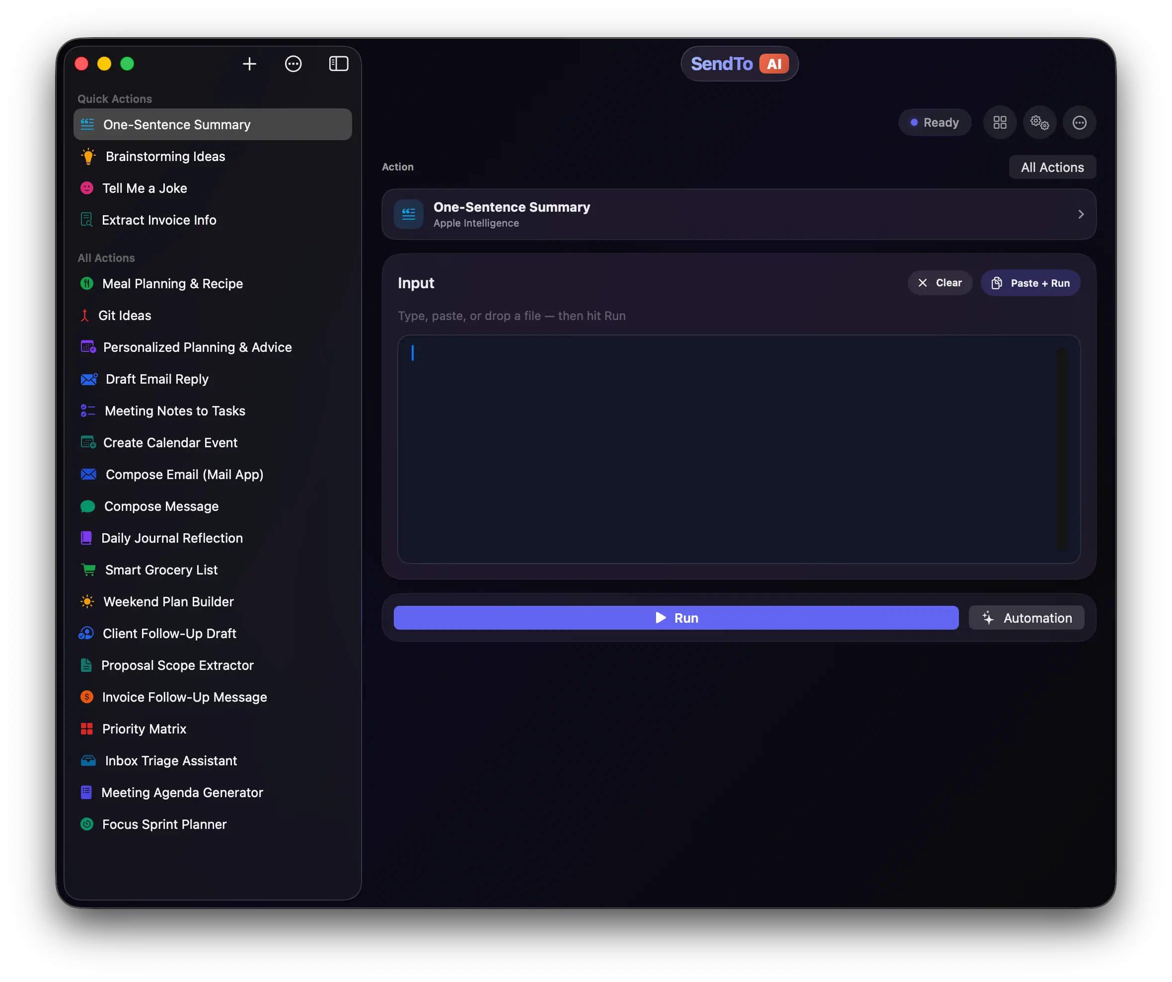
Task: Click the Extract Invoice Info document icon
Action: point(86,220)
